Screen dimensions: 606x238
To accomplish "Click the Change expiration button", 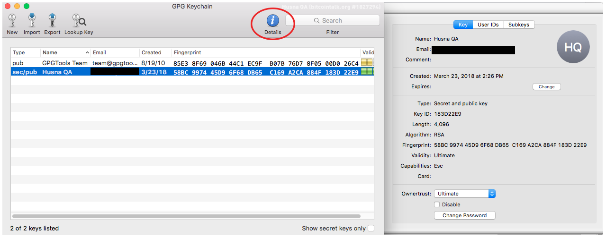I will [x=546, y=87].
